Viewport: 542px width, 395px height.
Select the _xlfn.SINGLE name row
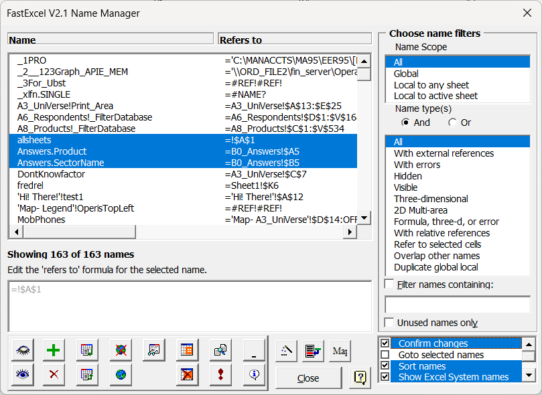[x=183, y=94]
